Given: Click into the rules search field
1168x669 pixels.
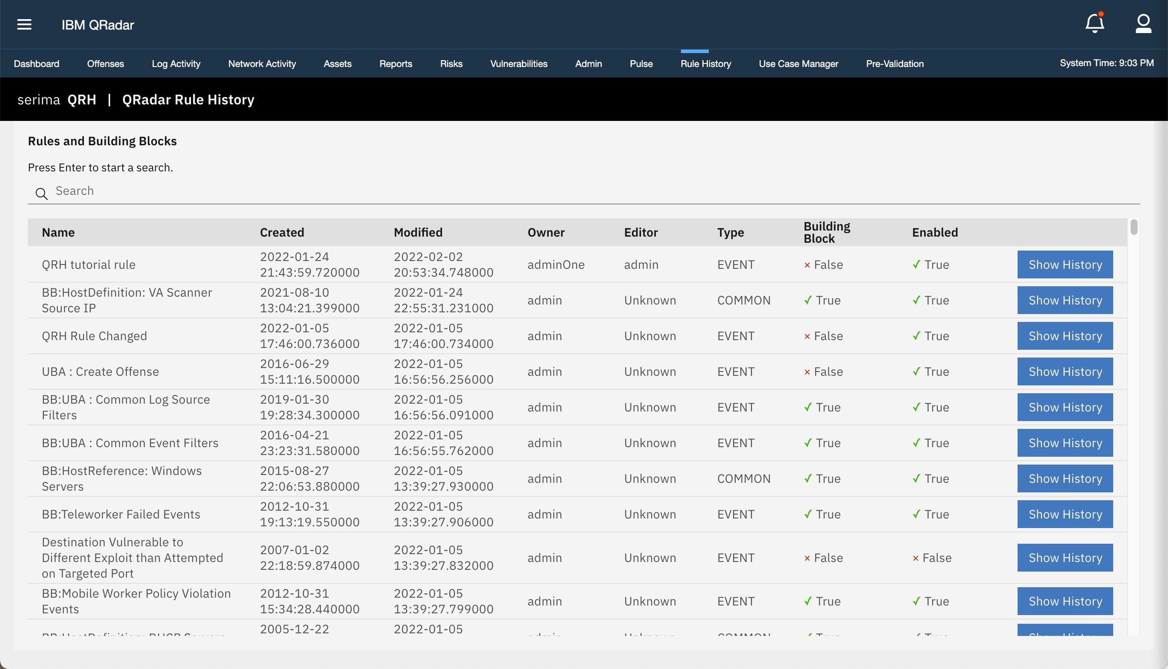Looking at the screenshot, I should pyautogui.click(x=276, y=191).
